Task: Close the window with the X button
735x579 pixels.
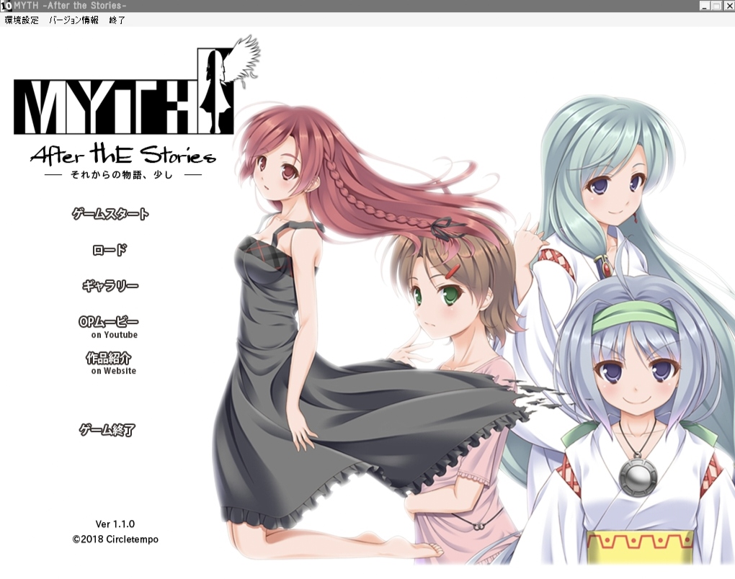Action: (x=728, y=6)
